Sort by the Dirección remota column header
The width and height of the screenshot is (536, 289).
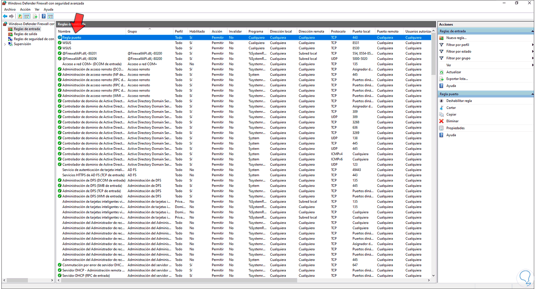point(313,31)
